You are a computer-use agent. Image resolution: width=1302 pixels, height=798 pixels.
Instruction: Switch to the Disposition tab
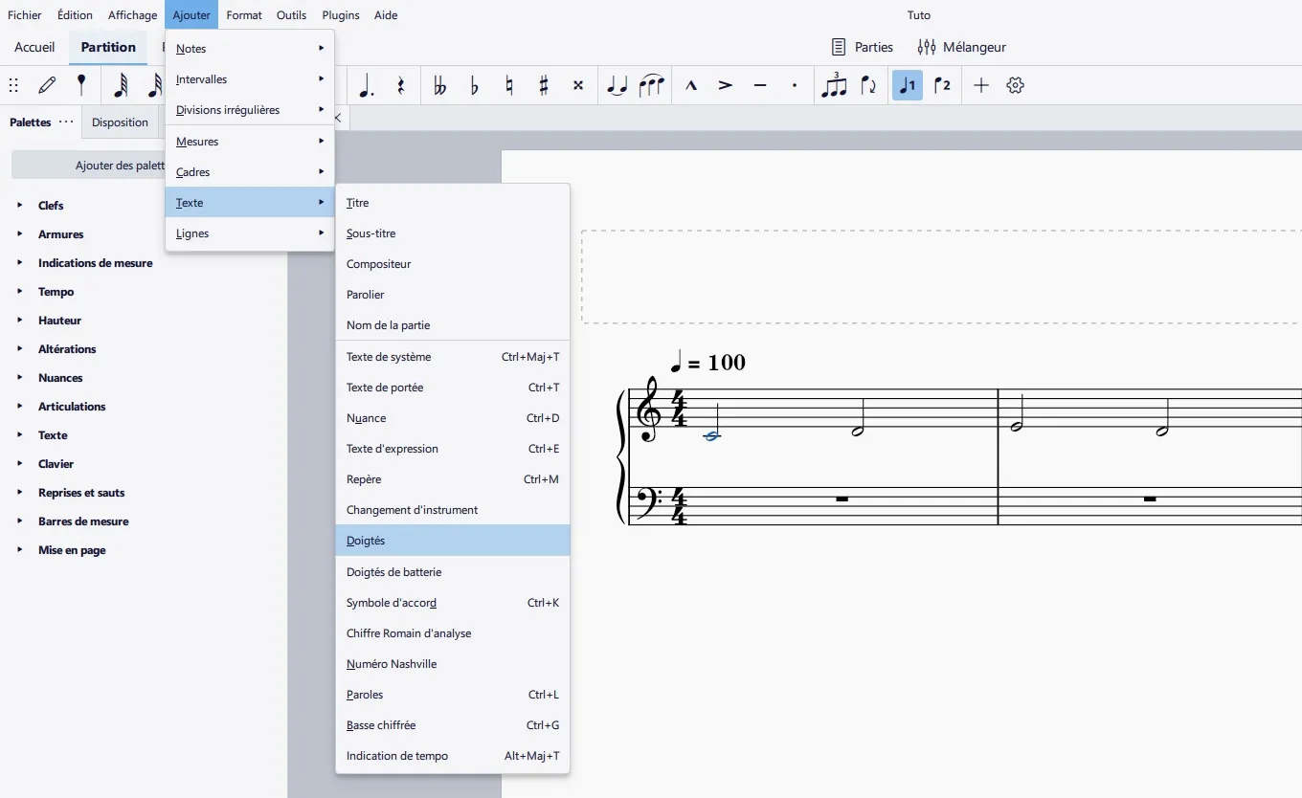click(x=120, y=122)
